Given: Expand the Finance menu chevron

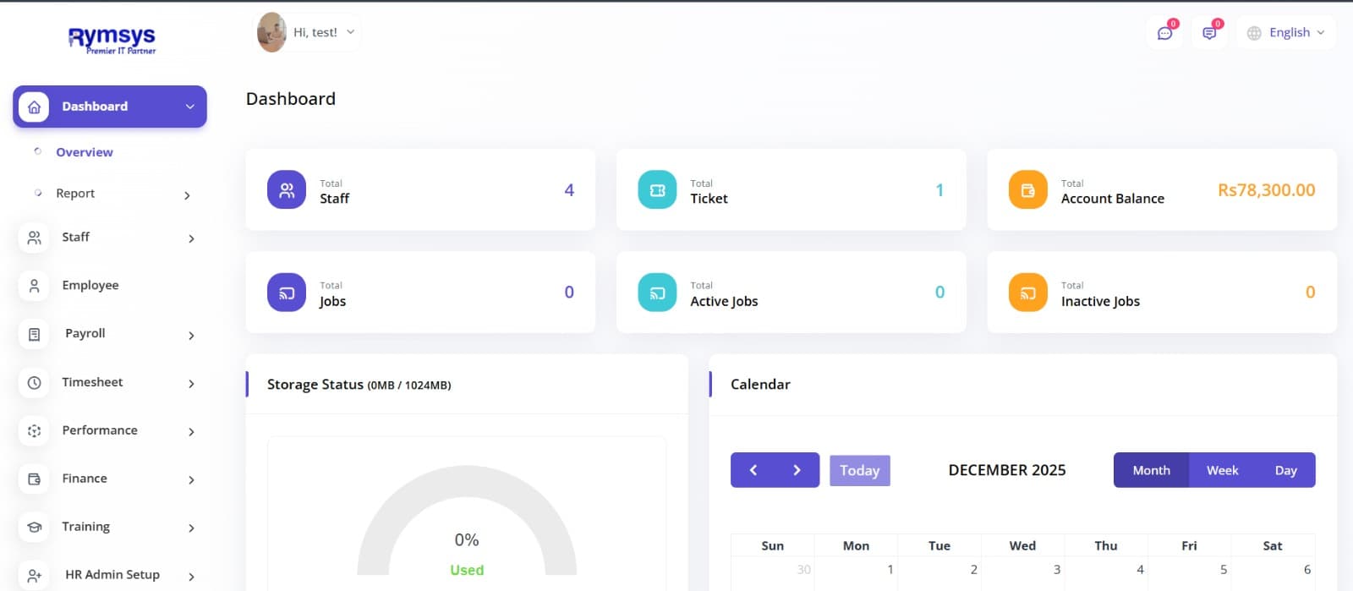Looking at the screenshot, I should tap(191, 480).
